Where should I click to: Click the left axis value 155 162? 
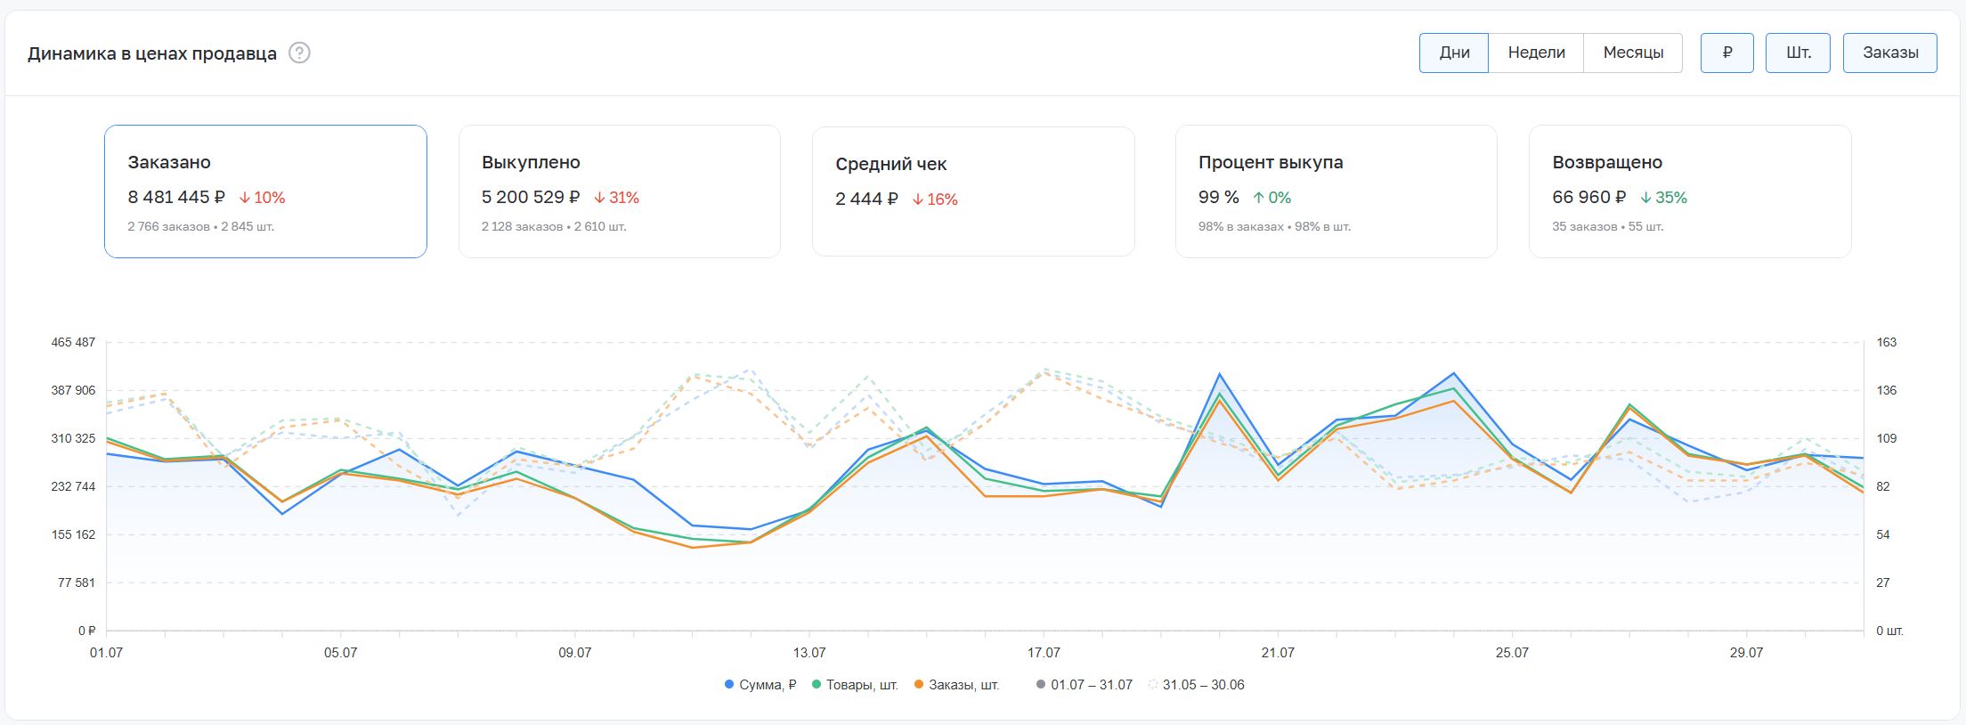tap(72, 534)
